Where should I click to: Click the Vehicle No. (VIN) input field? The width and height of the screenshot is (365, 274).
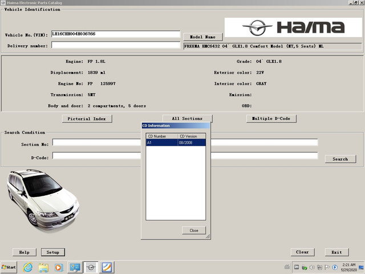click(116, 34)
